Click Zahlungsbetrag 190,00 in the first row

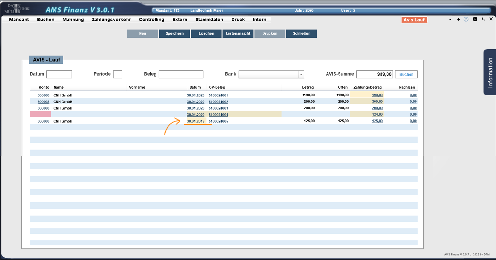click(x=377, y=95)
